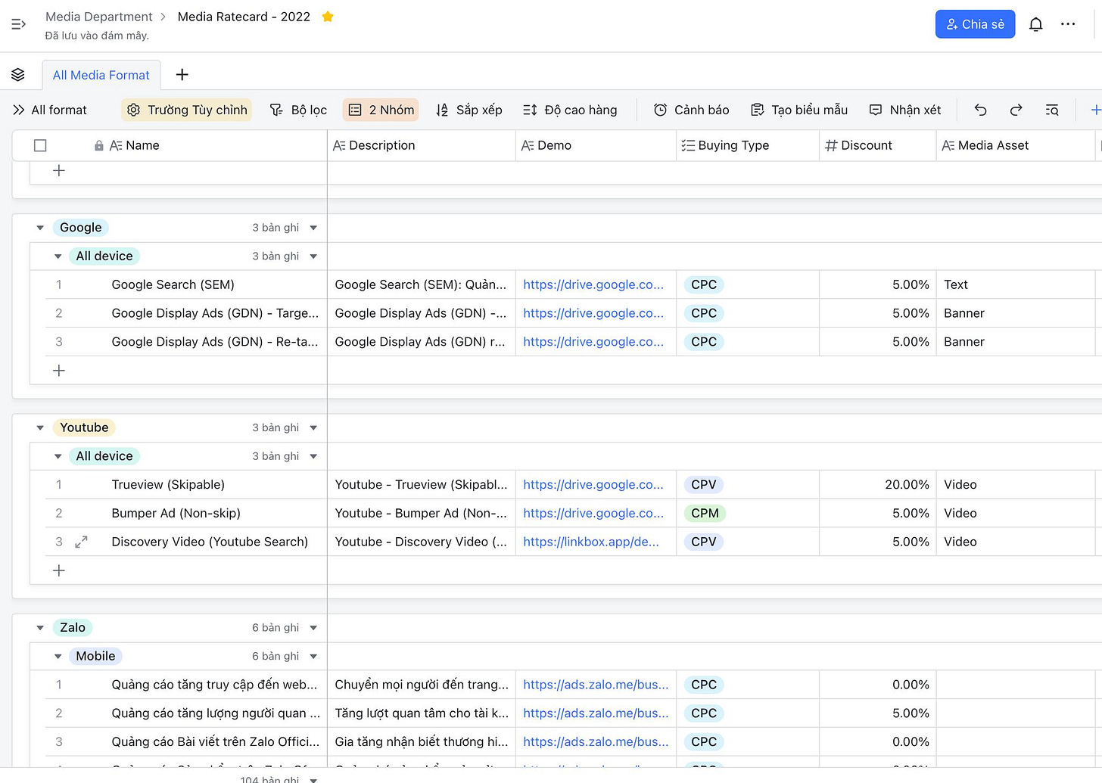Screen dimensions: 1102x783
Task: Add a record under Google group
Action: coord(59,371)
